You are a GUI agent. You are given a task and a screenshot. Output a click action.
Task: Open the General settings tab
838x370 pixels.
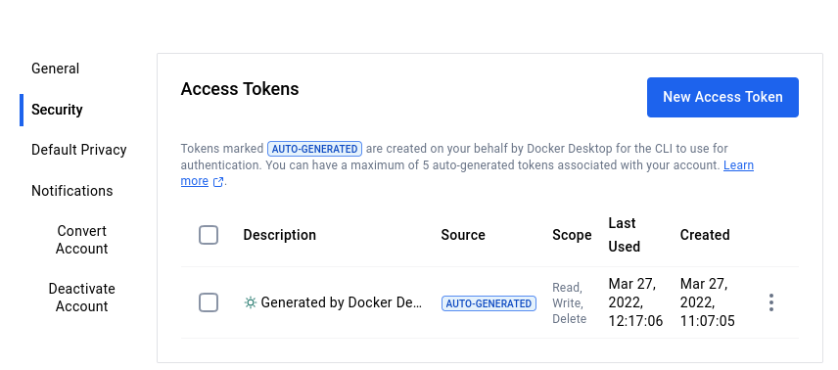[x=56, y=69]
